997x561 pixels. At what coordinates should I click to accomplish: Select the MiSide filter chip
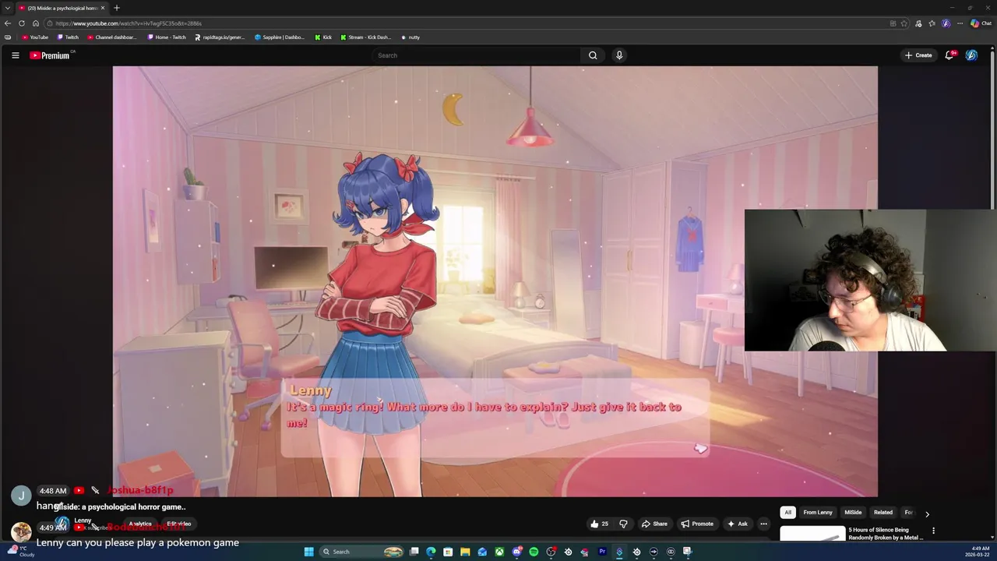tap(853, 512)
